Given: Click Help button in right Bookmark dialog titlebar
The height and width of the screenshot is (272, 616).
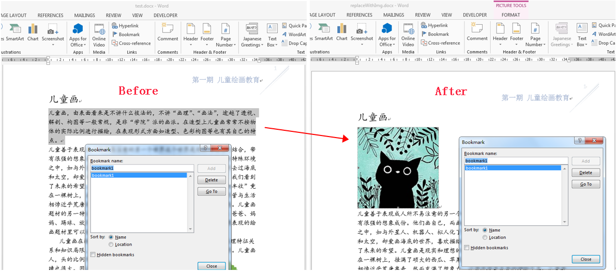Looking at the screenshot, I should coord(579,141).
